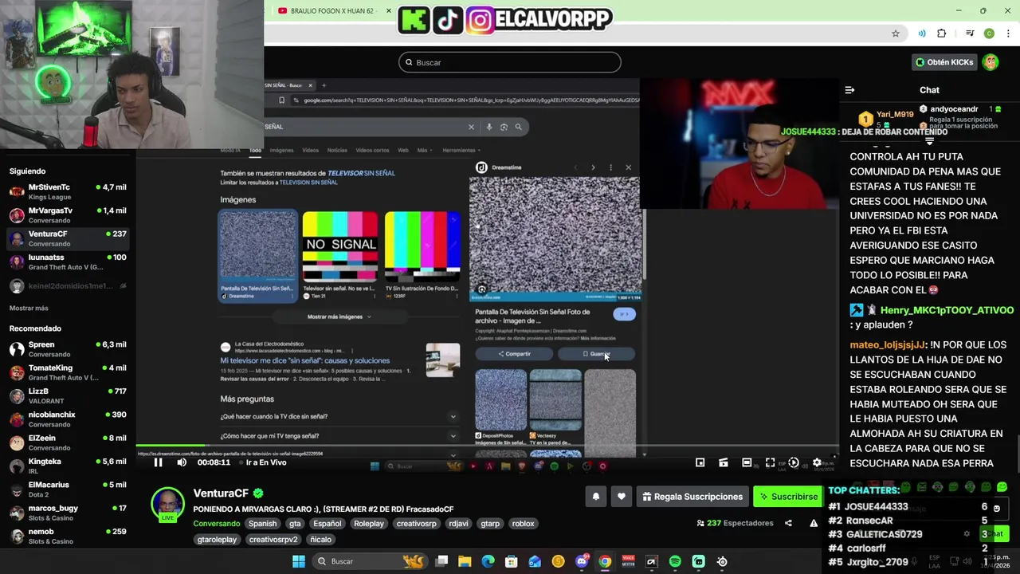
Task: Select Noticias tab in streamed Google results
Action: (x=337, y=150)
